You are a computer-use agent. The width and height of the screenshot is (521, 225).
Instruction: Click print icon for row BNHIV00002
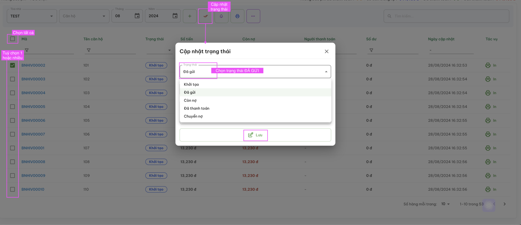point(488,65)
